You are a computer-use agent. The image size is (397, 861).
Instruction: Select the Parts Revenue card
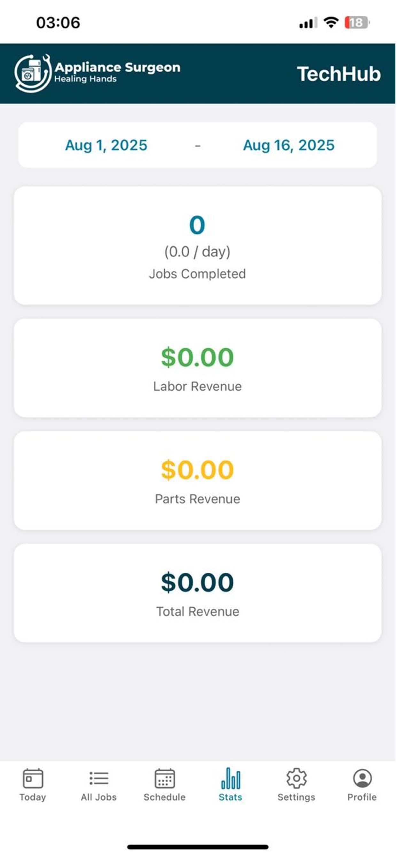[198, 481]
